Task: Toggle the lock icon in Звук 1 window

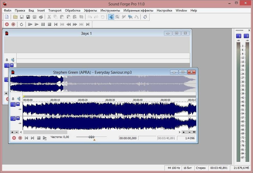Action: tap(7, 60)
